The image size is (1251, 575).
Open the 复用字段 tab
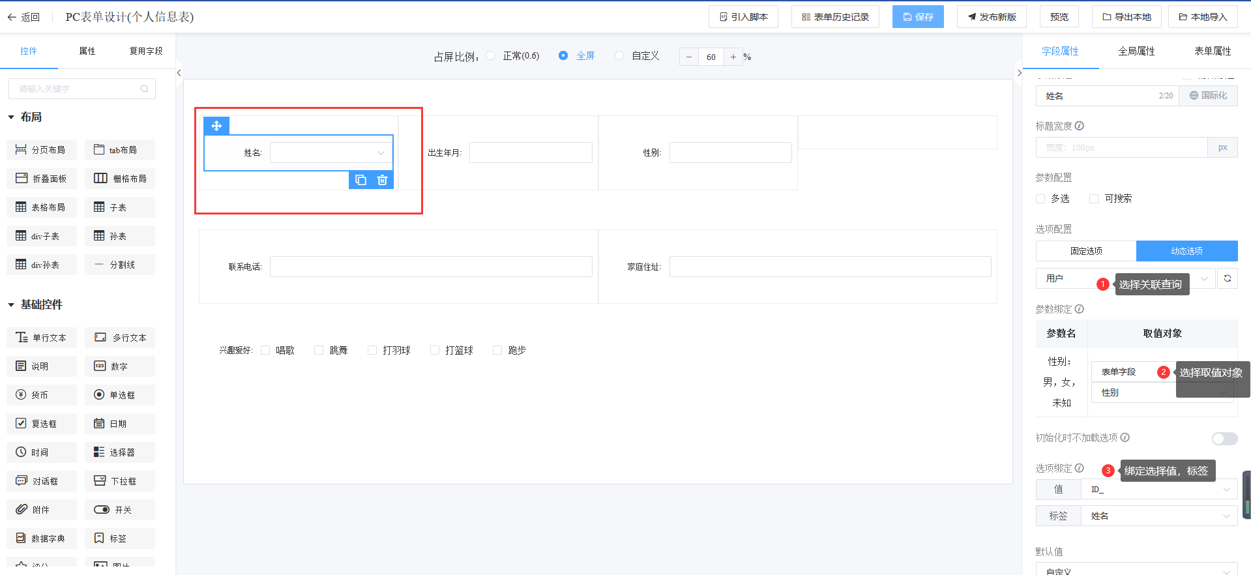tap(146, 51)
